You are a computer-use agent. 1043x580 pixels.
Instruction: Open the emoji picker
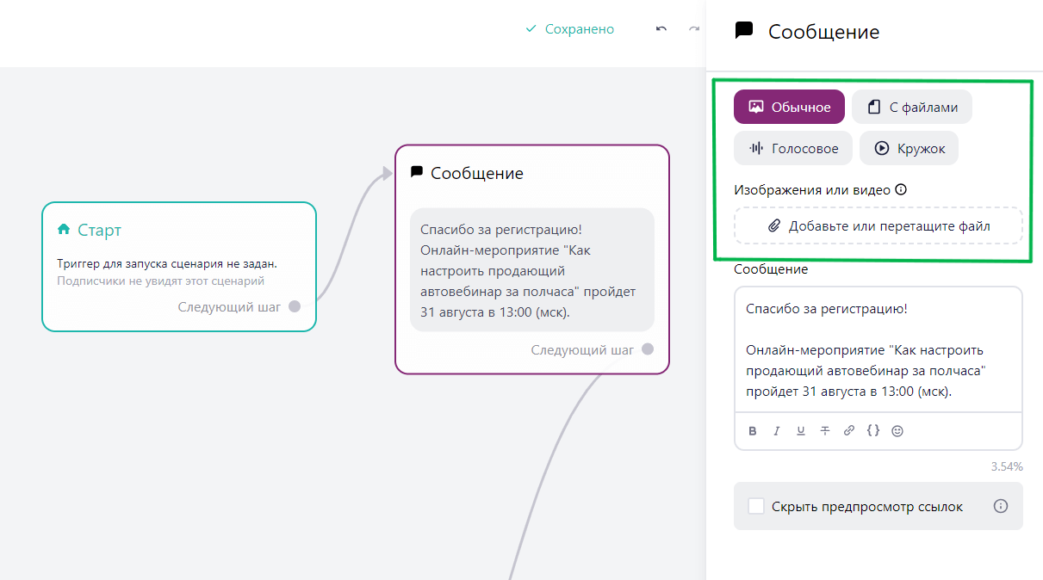tap(897, 431)
